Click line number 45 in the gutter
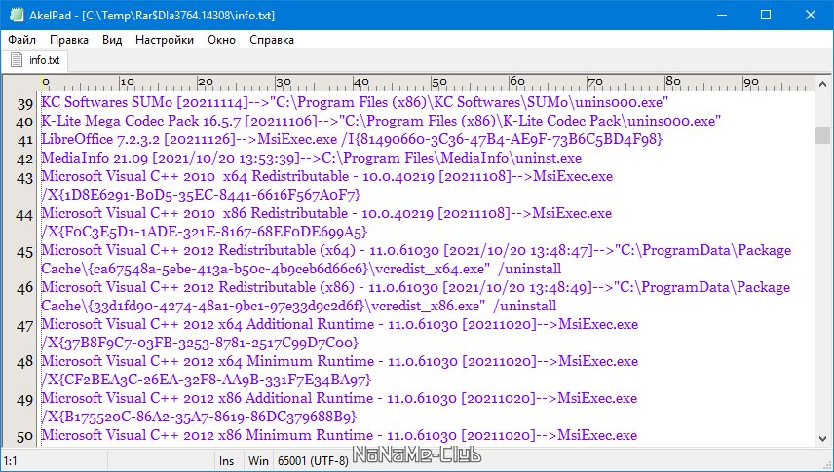Image resolution: width=834 pixels, height=472 pixels. pyautogui.click(x=25, y=252)
